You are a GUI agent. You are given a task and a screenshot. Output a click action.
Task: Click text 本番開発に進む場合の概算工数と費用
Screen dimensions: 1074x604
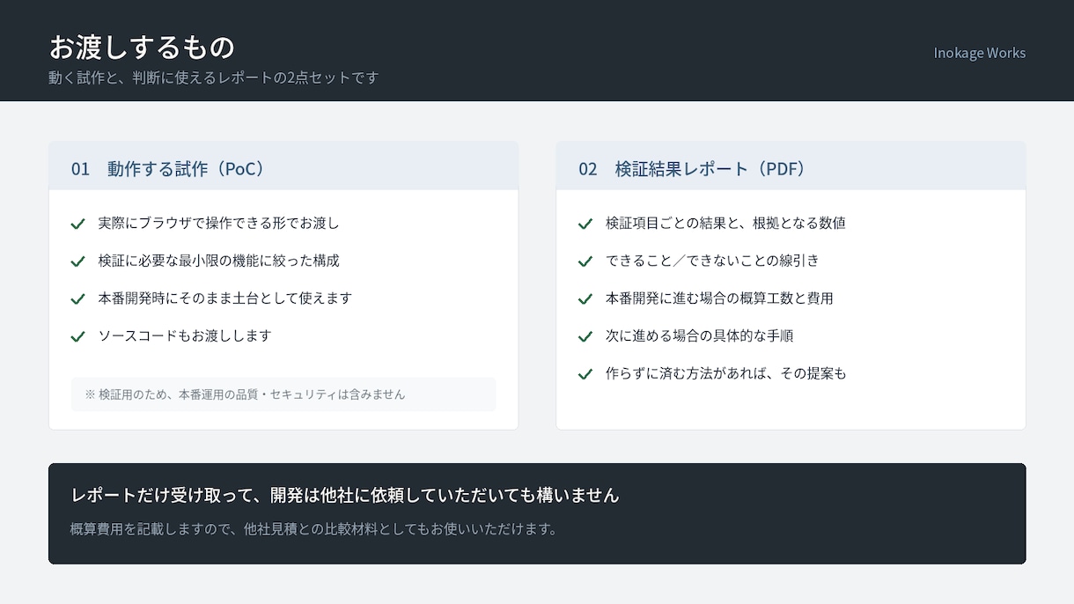pyautogui.click(x=719, y=298)
